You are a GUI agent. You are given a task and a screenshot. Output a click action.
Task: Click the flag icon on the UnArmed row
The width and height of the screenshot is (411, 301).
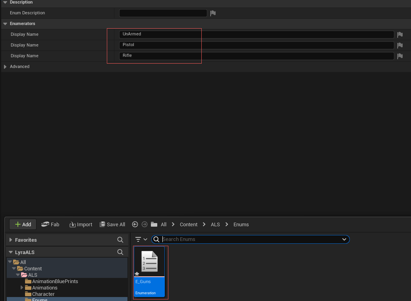(x=400, y=34)
